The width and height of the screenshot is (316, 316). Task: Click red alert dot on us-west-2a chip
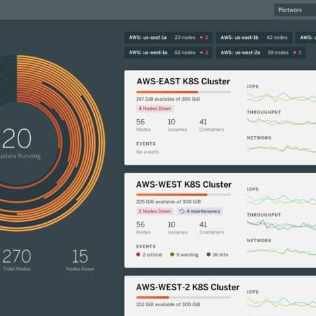[294, 53]
